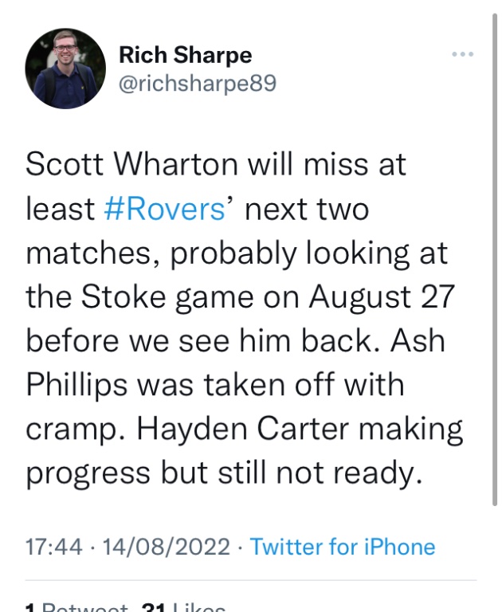Image resolution: width=502 pixels, height=612 pixels.
Task: Open the @richsharpe89 handle
Action: pyautogui.click(x=198, y=83)
